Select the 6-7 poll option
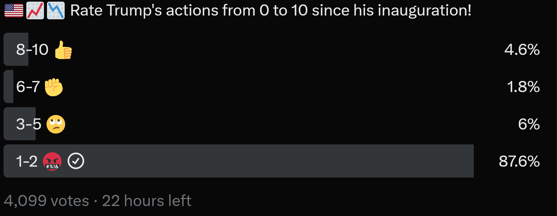This screenshot has width=557, height=216. pyautogui.click(x=272, y=87)
